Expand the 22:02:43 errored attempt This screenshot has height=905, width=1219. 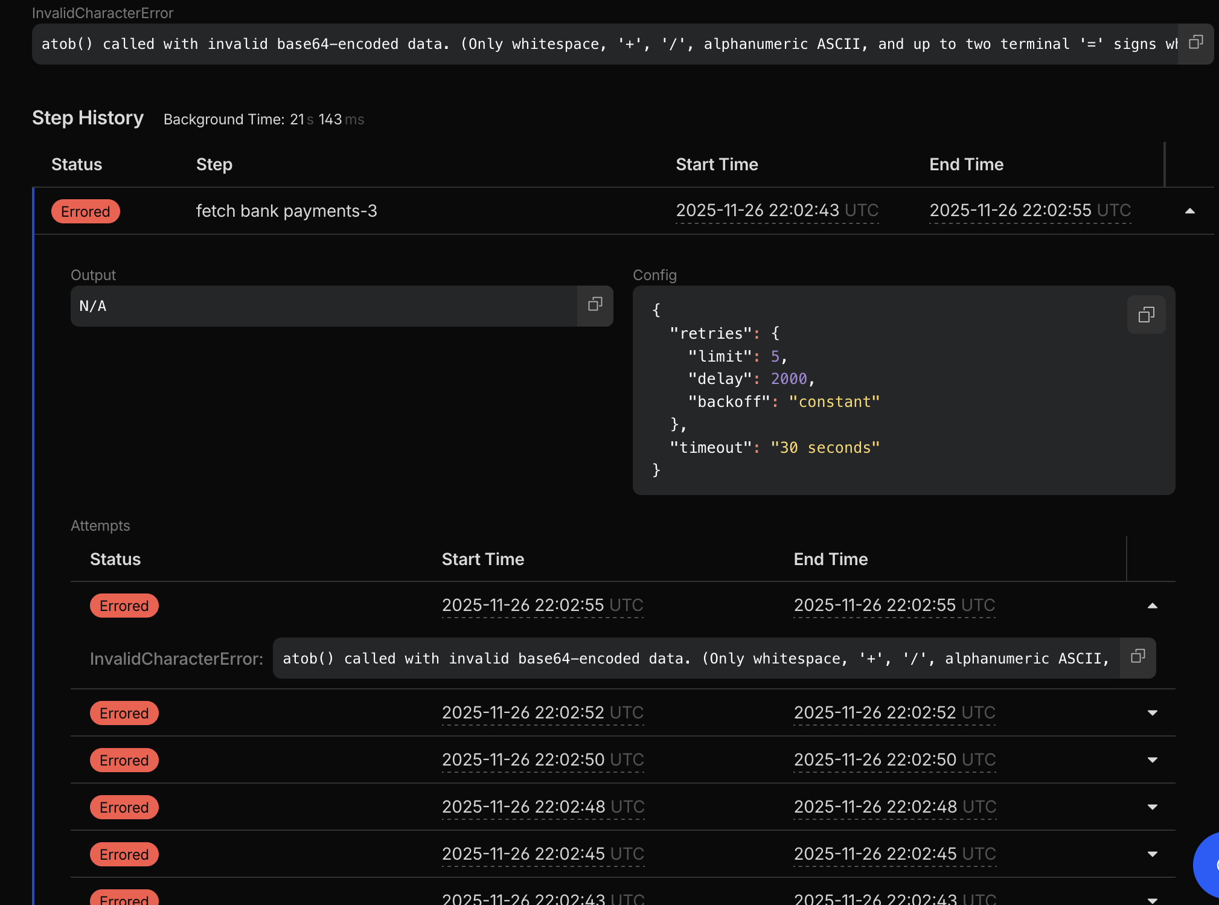[1152, 899]
